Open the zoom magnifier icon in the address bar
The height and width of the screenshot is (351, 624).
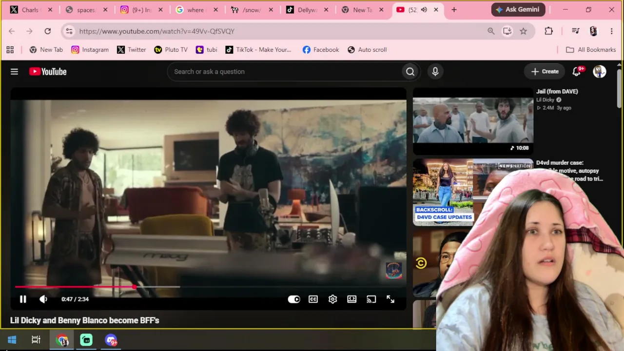491,31
